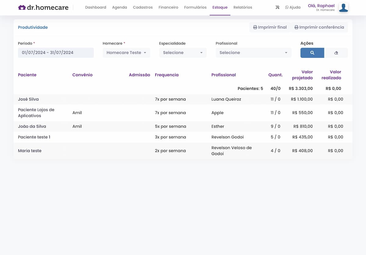Open the tools wrench icon
This screenshot has width=366, height=255.
[277, 7]
